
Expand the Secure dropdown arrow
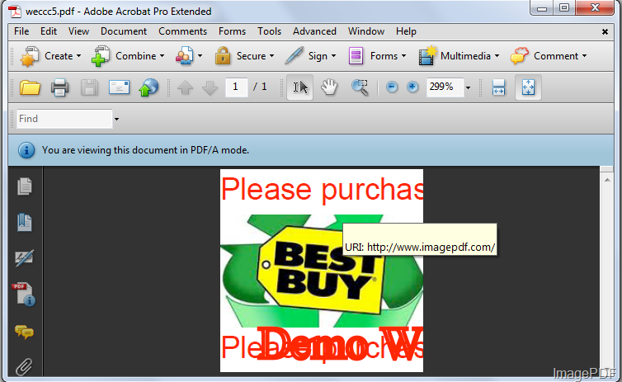271,56
